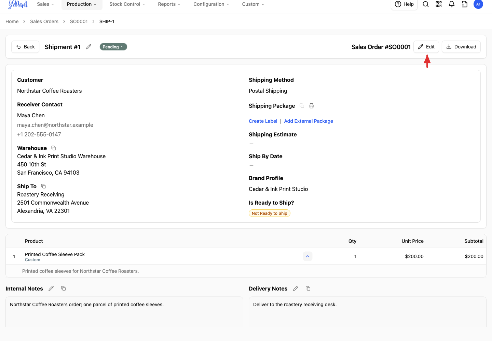Open the Stock Control menu
This screenshot has height=341, width=492.
click(127, 4)
